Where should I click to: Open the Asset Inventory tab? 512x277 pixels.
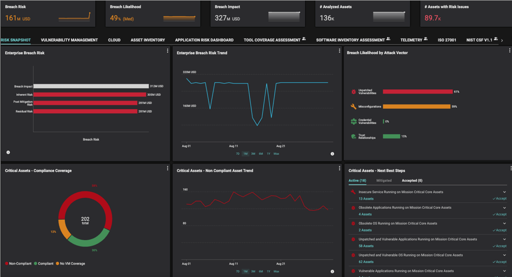click(x=148, y=40)
